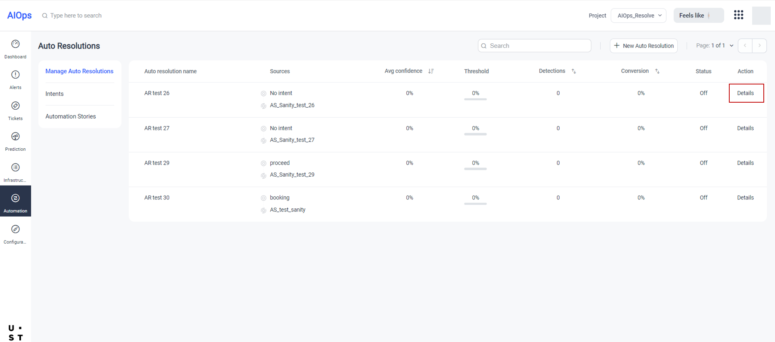Select the Prediction sidebar icon
The width and height of the screenshot is (775, 342).
click(x=15, y=137)
